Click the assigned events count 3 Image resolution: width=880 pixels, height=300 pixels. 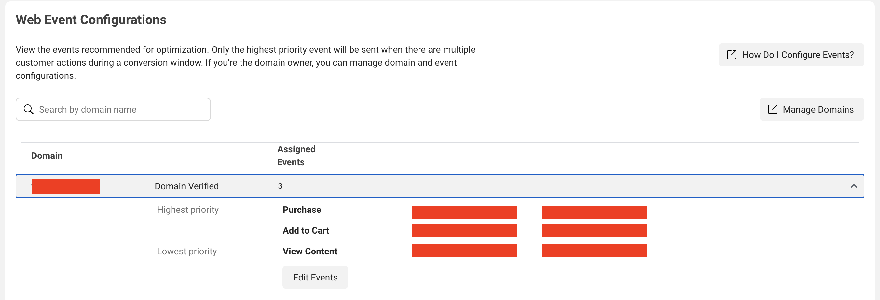click(280, 186)
